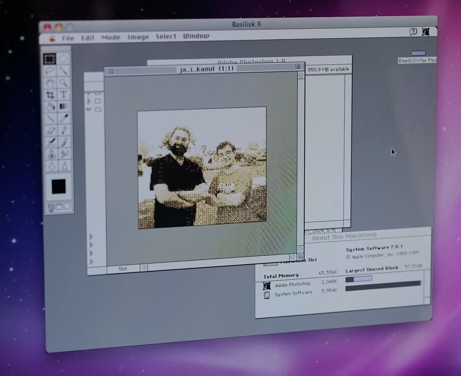Viewport: 461px width, 376px height.
Task: Switch to the middle screen mode button
Action: click(x=59, y=207)
